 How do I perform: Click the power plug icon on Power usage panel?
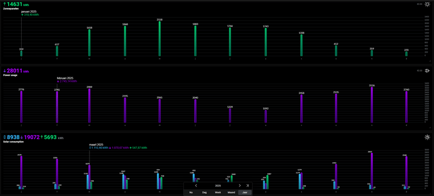point(427,71)
